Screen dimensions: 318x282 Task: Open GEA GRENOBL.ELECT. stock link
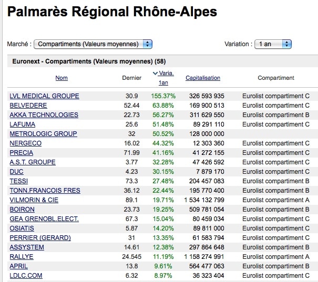[x=44, y=219]
